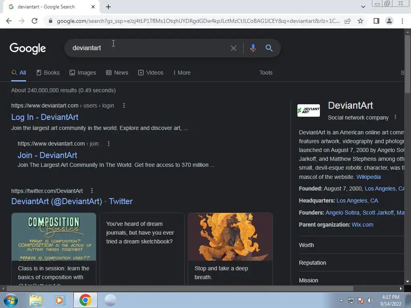The height and width of the screenshot is (308, 411).
Task: Open the Chrome side panel icon
Action: pyautogui.click(x=376, y=21)
